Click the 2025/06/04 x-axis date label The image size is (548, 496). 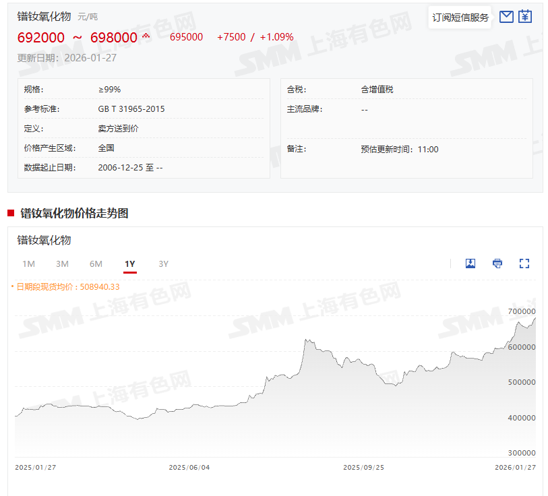[189, 467]
